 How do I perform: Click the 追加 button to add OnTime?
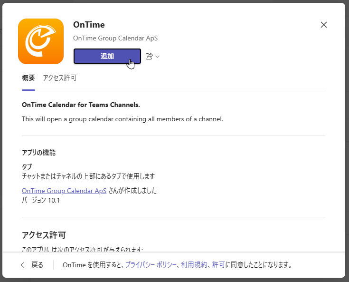click(107, 56)
